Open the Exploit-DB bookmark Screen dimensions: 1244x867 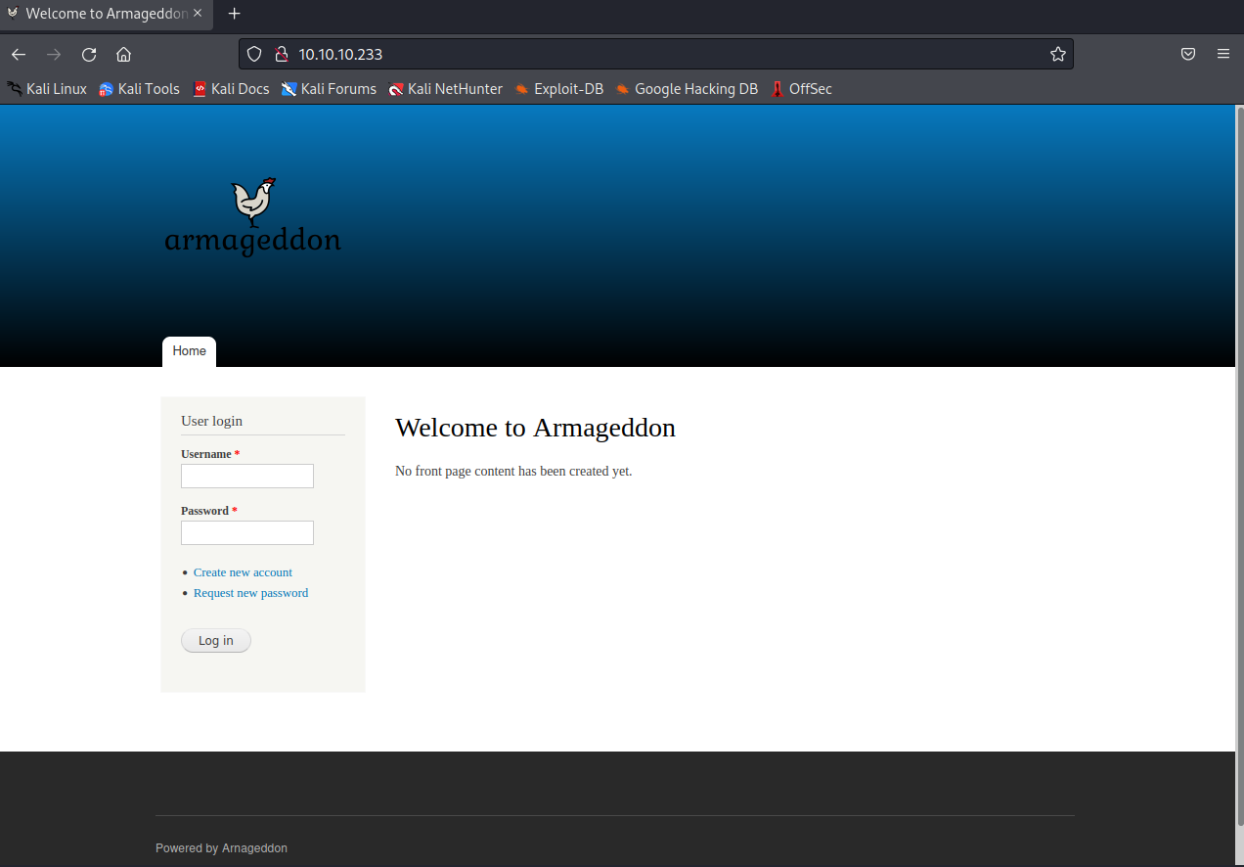(558, 89)
